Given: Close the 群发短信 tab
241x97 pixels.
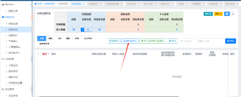Looking at the screenshot, I should tap(238, 4).
